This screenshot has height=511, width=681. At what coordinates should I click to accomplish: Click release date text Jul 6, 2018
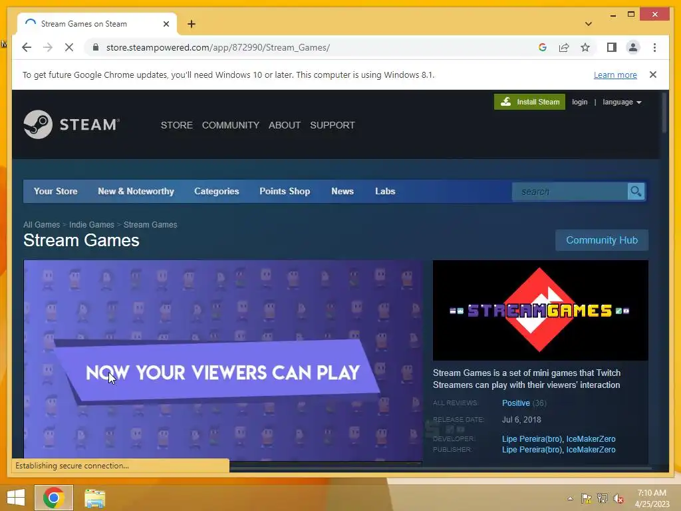(521, 420)
